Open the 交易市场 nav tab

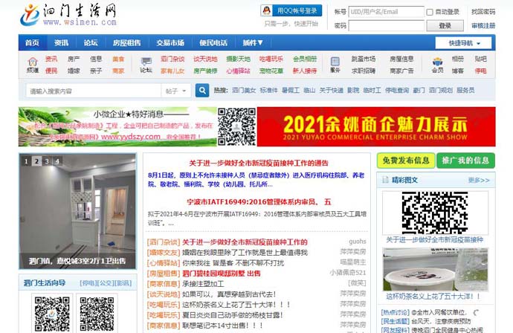[x=170, y=42]
